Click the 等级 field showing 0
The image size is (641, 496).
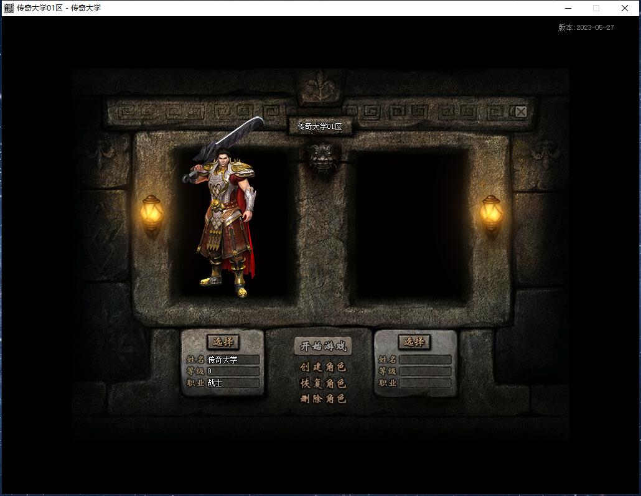pyautogui.click(x=233, y=372)
